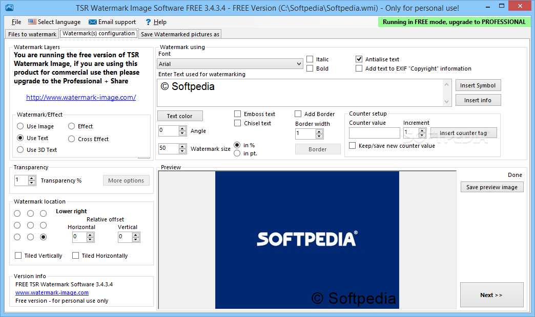Select the middle-row center watermark location radio

(30, 225)
